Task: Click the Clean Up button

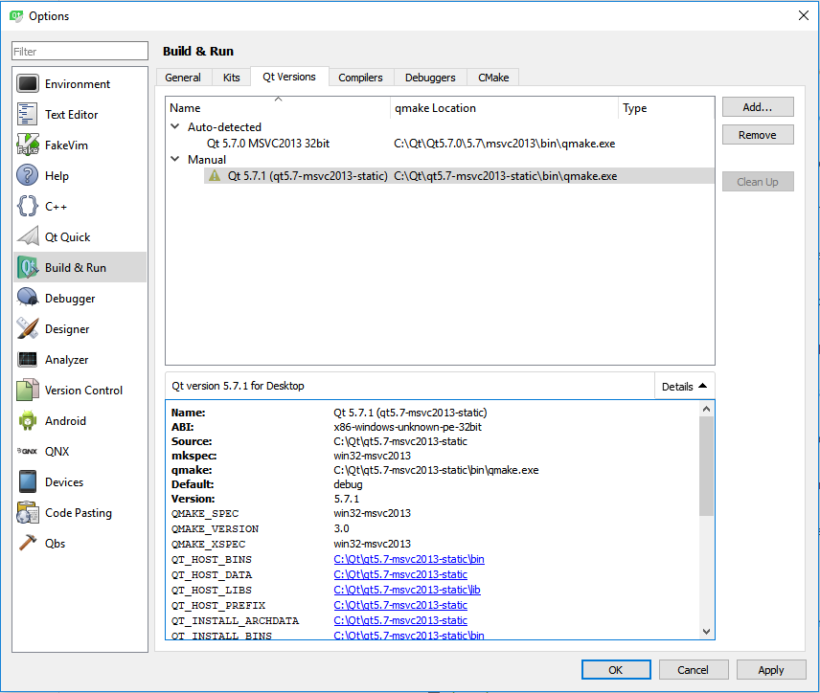Action: pyautogui.click(x=758, y=182)
